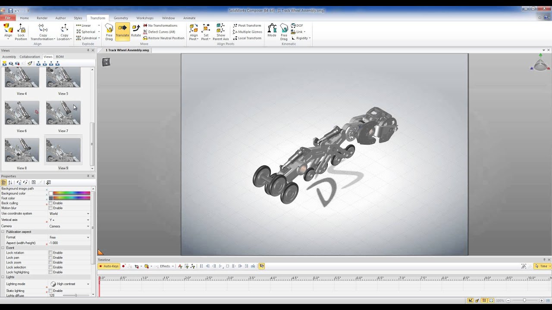Click Detect Curves (Alt)

(x=159, y=32)
